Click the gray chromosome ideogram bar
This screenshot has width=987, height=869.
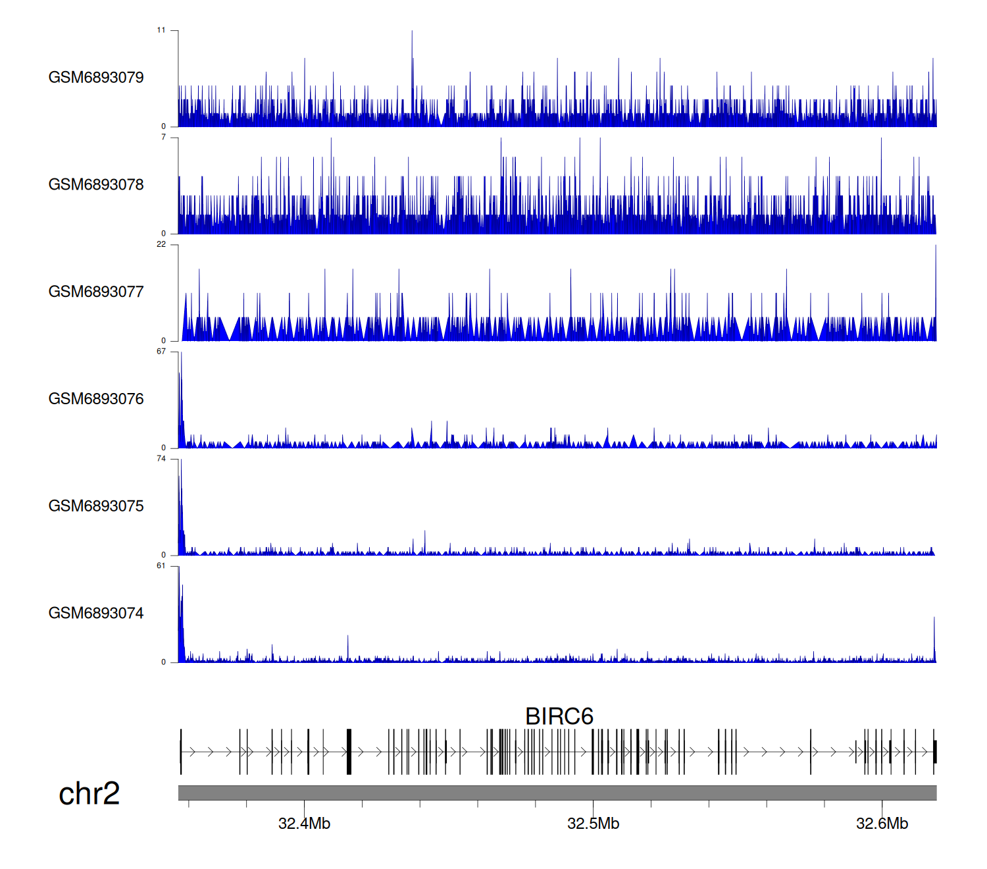(x=557, y=793)
